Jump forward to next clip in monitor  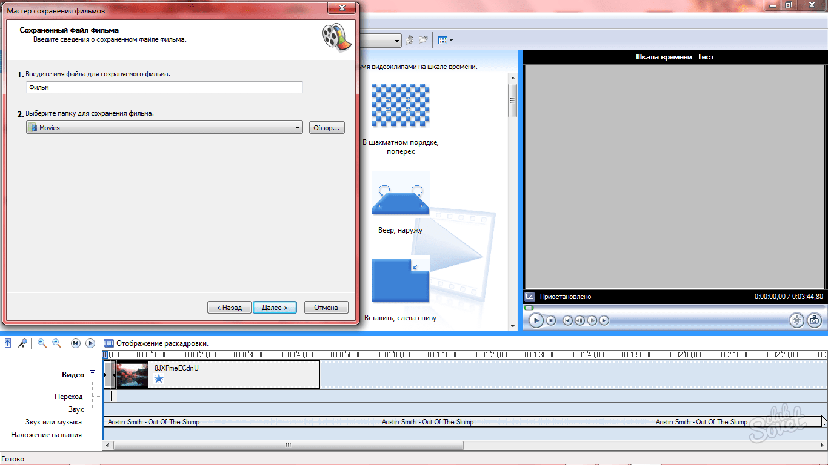604,320
